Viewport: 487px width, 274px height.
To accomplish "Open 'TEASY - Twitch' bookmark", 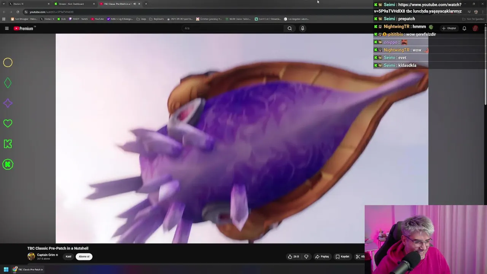I will click(x=78, y=19).
